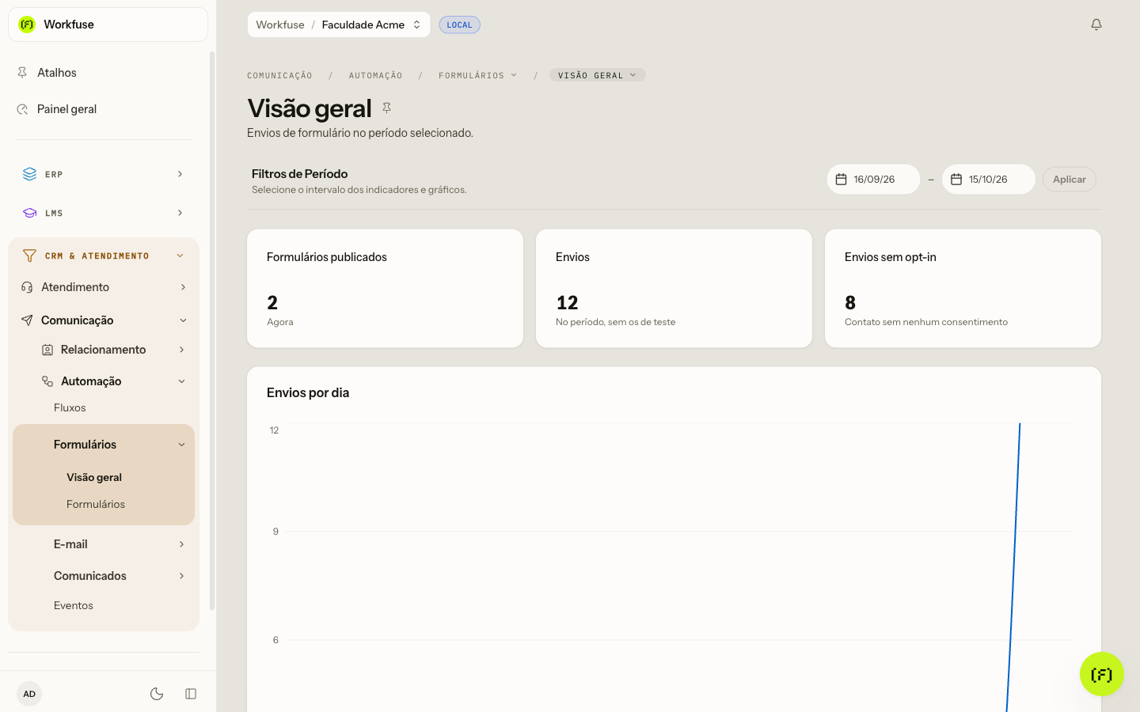Click the Painel geral gauge icon
The height and width of the screenshot is (712, 1140).
[22, 109]
